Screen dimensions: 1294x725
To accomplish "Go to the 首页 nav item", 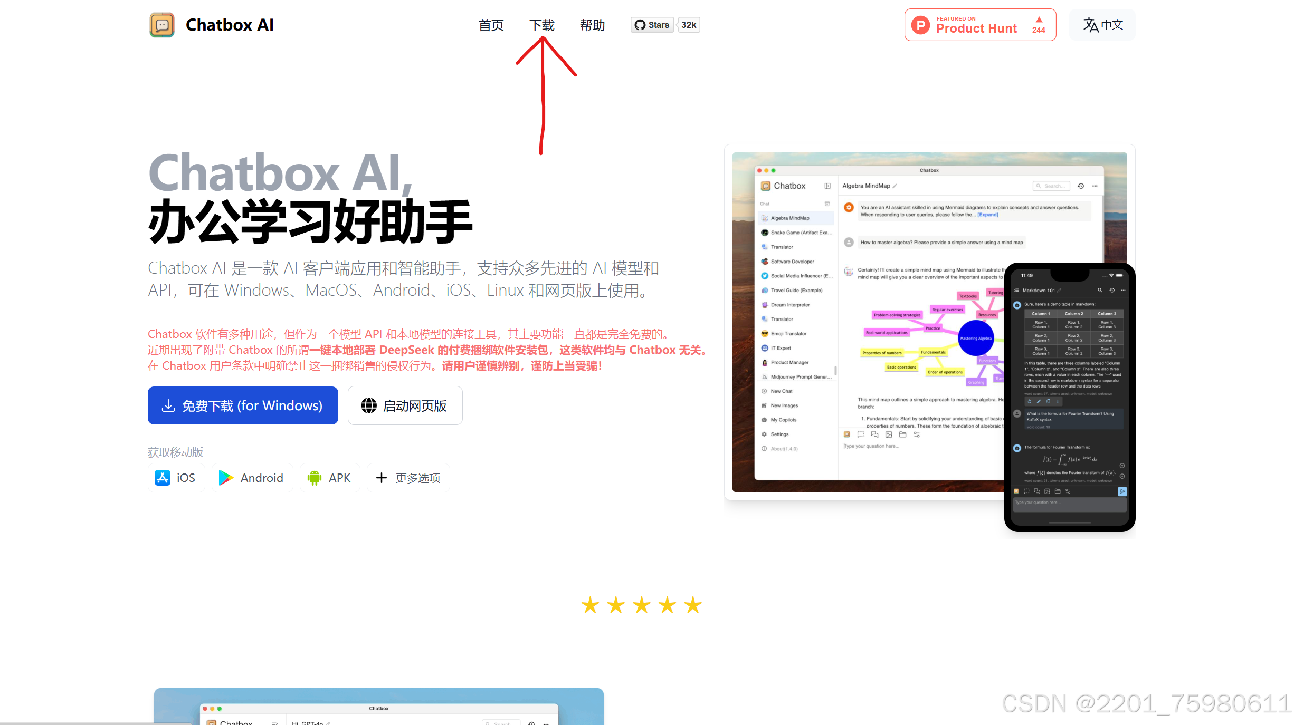I will pyautogui.click(x=491, y=25).
